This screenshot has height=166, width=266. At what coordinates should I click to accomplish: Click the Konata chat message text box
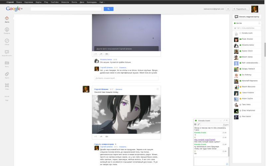coord(211,161)
